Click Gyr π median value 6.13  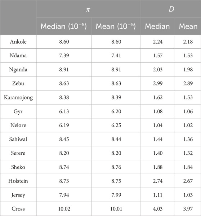click(64, 111)
